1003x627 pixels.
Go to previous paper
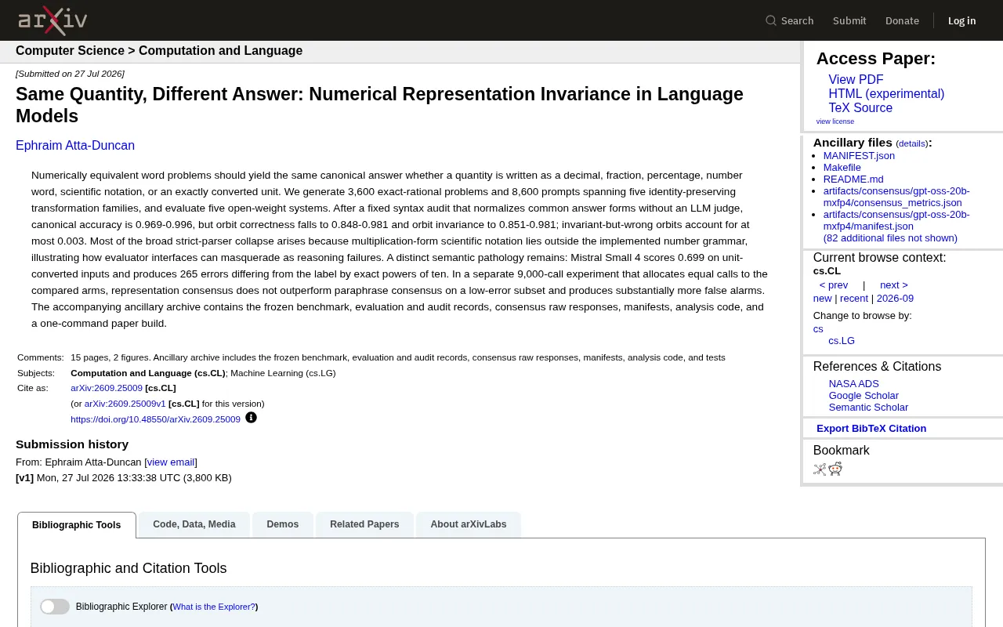click(834, 285)
